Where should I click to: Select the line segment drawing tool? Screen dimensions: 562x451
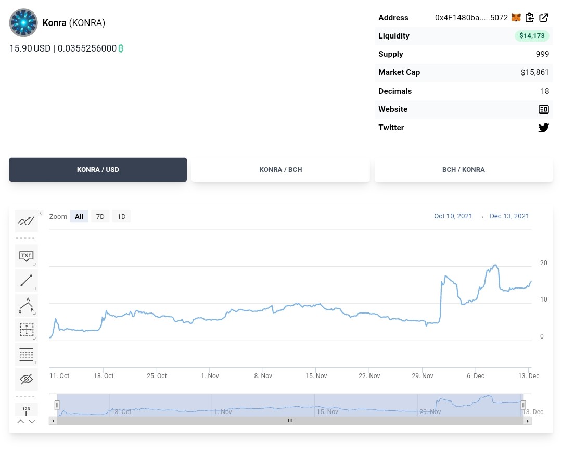(x=26, y=281)
